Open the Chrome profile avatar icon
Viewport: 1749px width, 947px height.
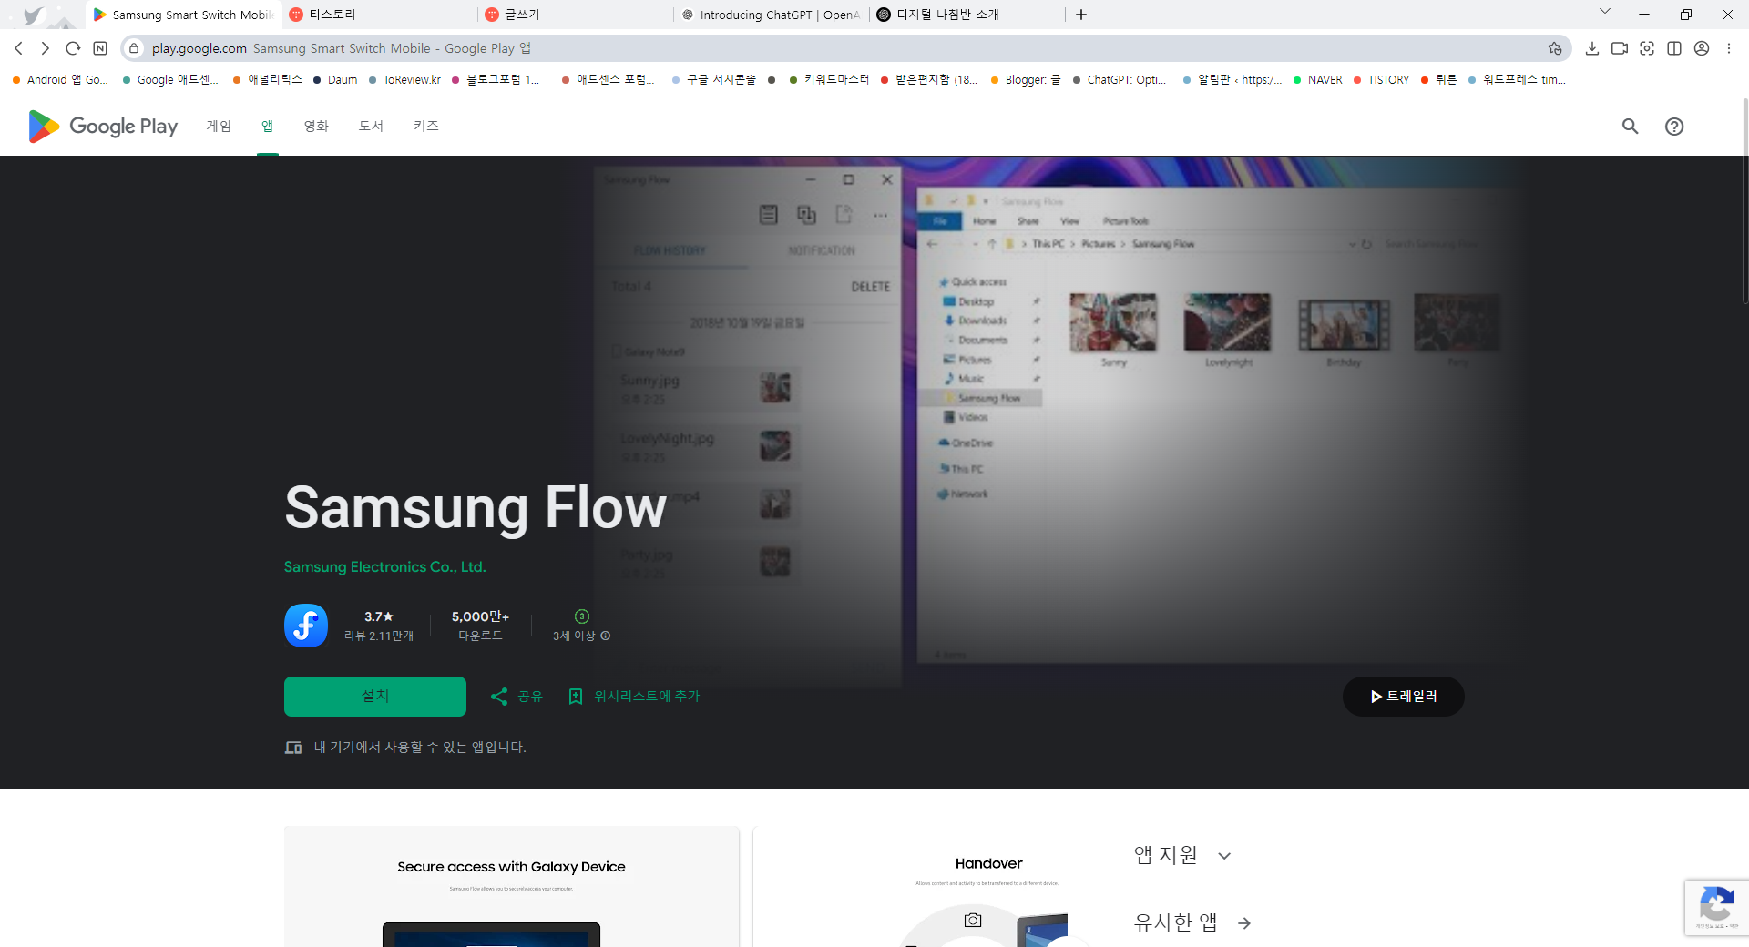pyautogui.click(x=1702, y=48)
